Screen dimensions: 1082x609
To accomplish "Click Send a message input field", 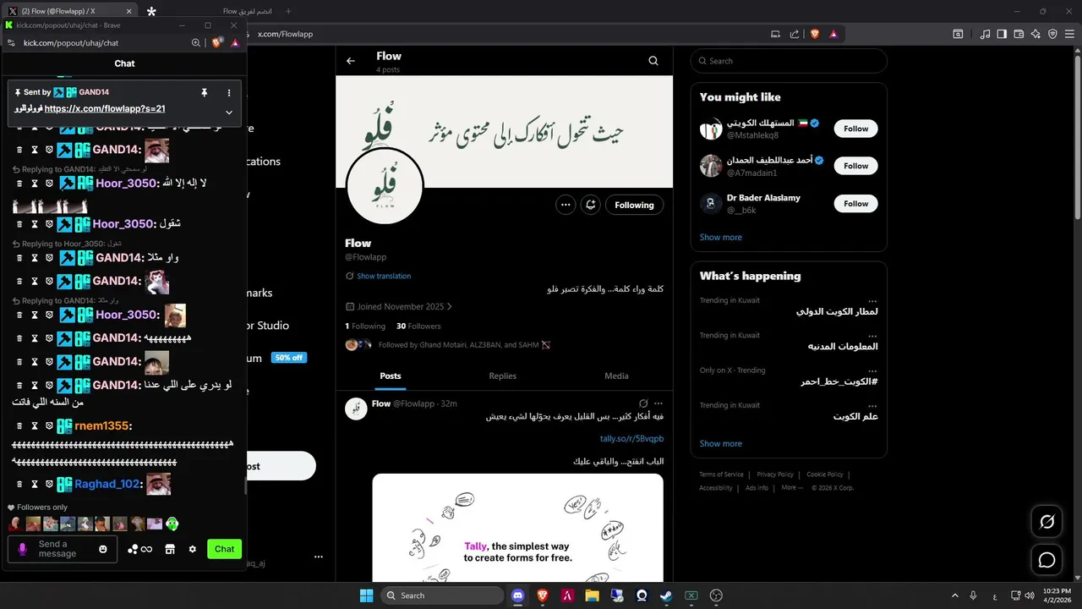I will coord(62,549).
